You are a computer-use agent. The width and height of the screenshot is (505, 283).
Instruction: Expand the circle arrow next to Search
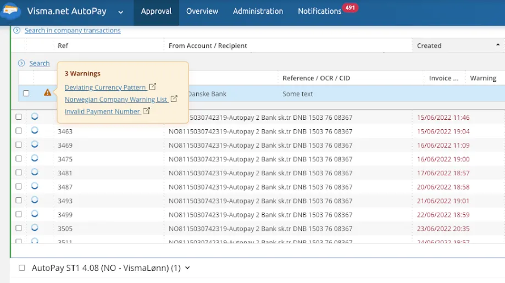21,63
